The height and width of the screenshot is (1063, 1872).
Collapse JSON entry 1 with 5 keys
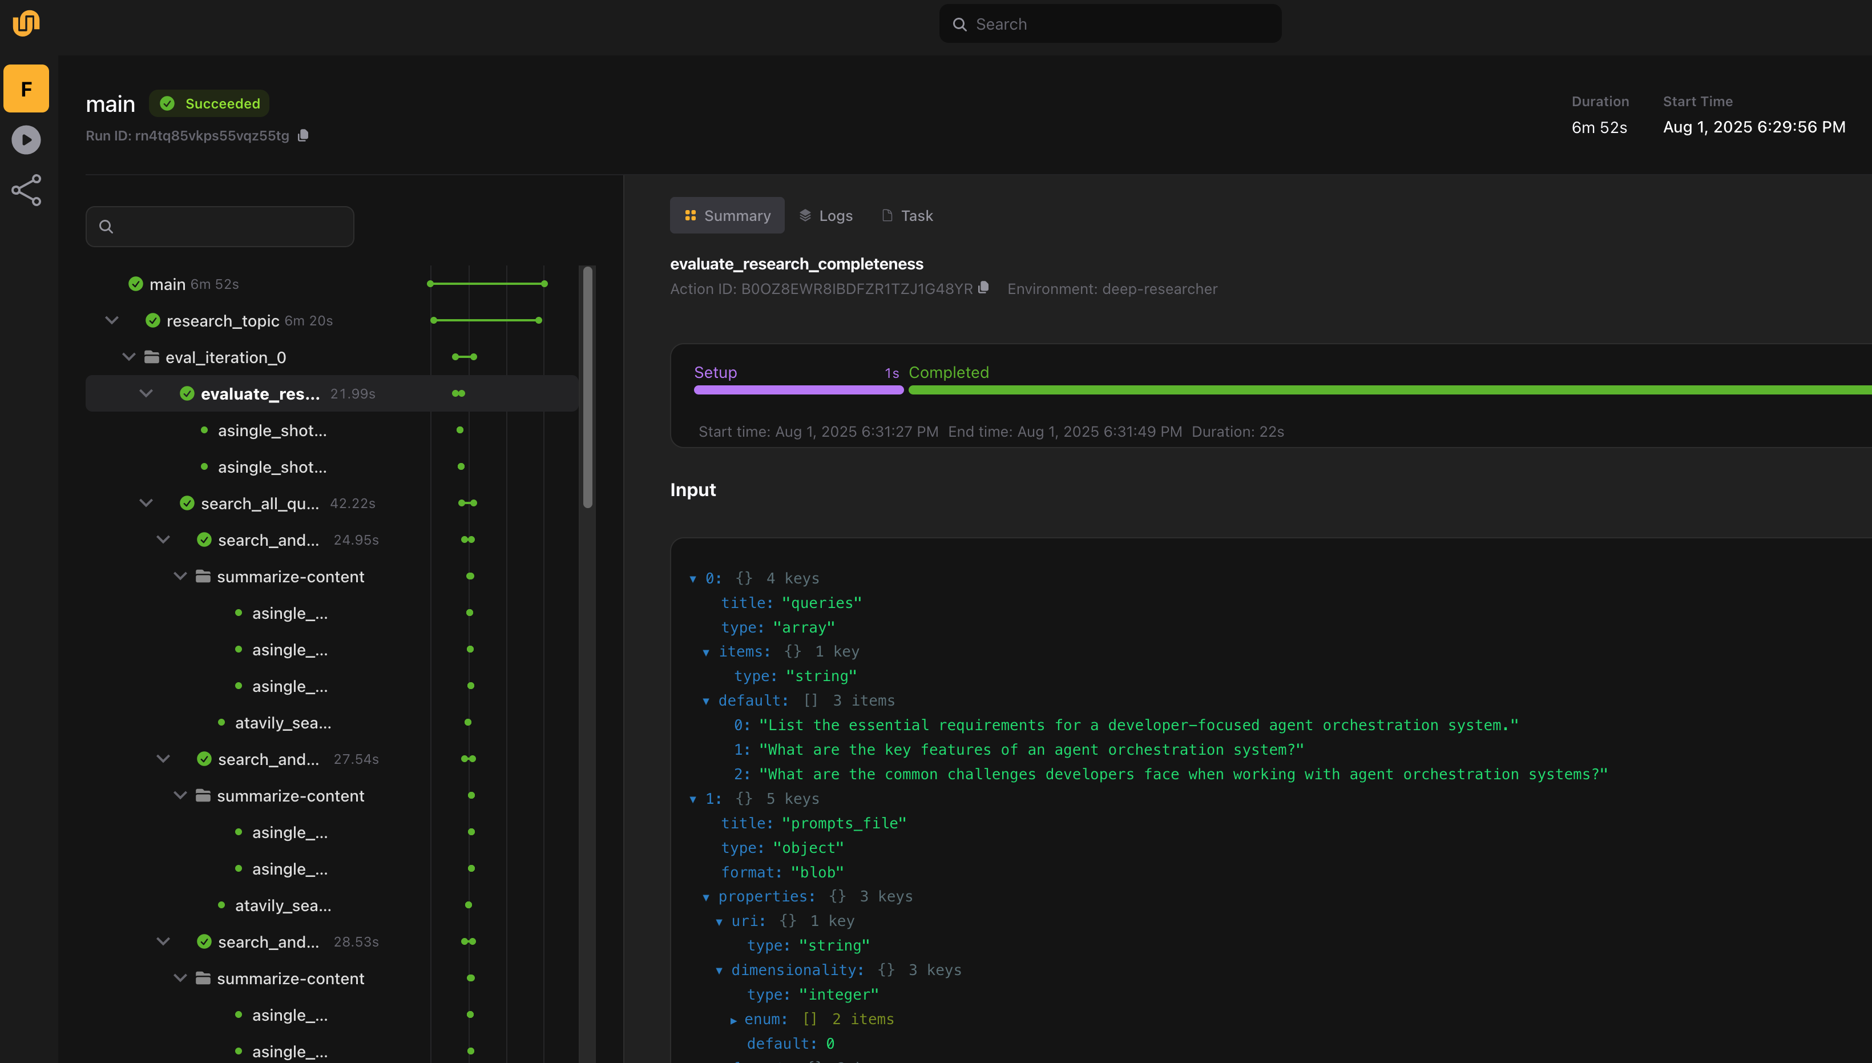pos(693,799)
